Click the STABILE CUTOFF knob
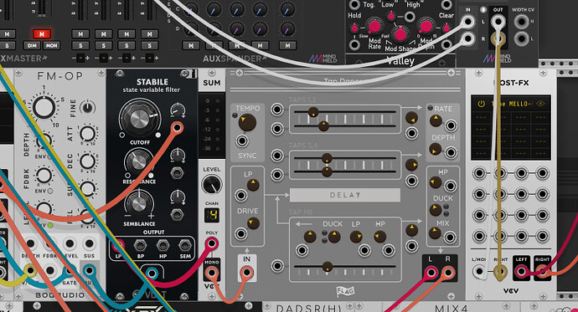 click(140, 118)
